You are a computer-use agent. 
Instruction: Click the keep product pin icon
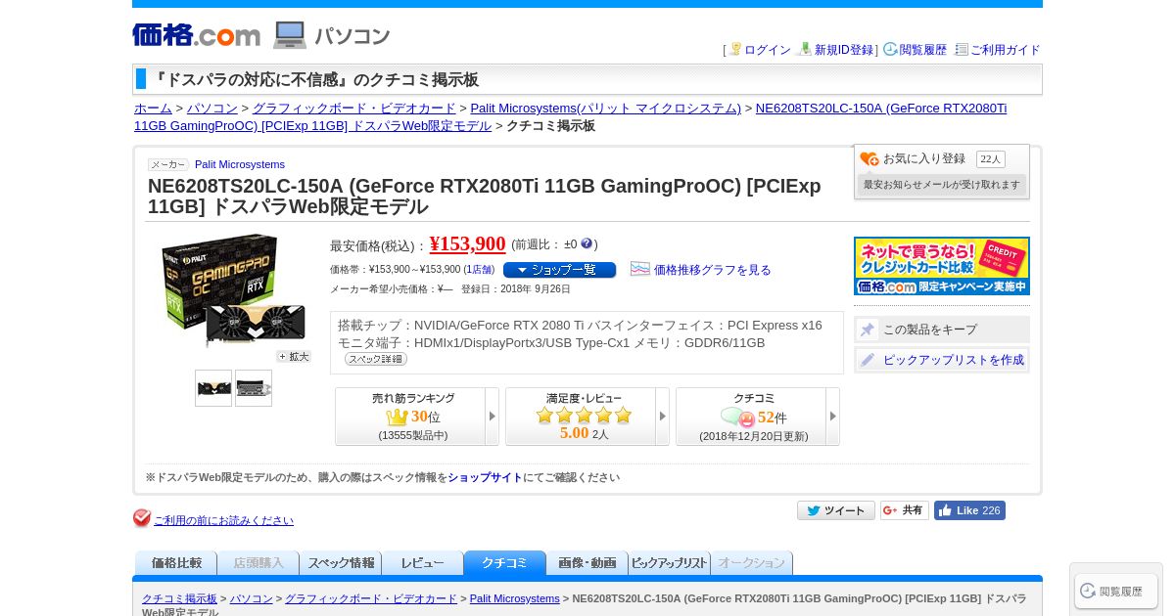(868, 330)
